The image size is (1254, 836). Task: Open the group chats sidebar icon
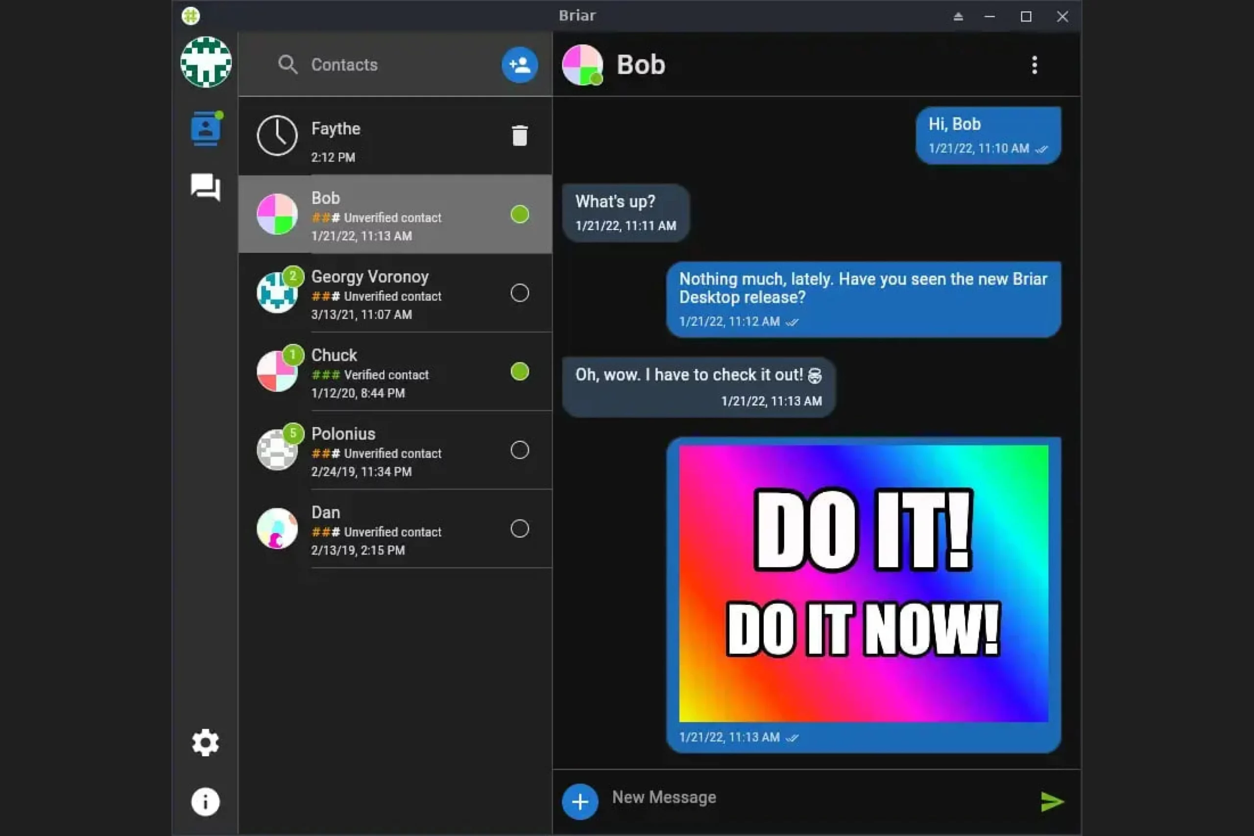(x=205, y=187)
